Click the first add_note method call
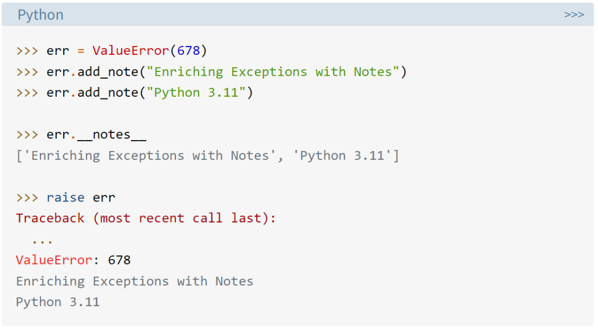Viewport: 598px width, 331px height. pos(107,72)
